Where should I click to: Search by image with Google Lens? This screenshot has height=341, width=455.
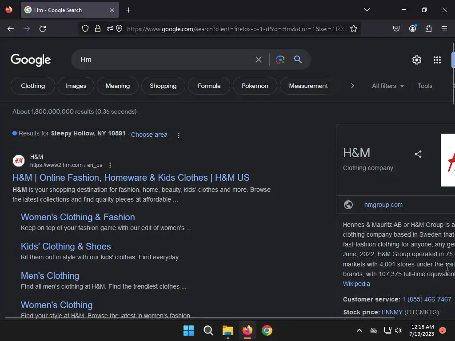tap(280, 59)
